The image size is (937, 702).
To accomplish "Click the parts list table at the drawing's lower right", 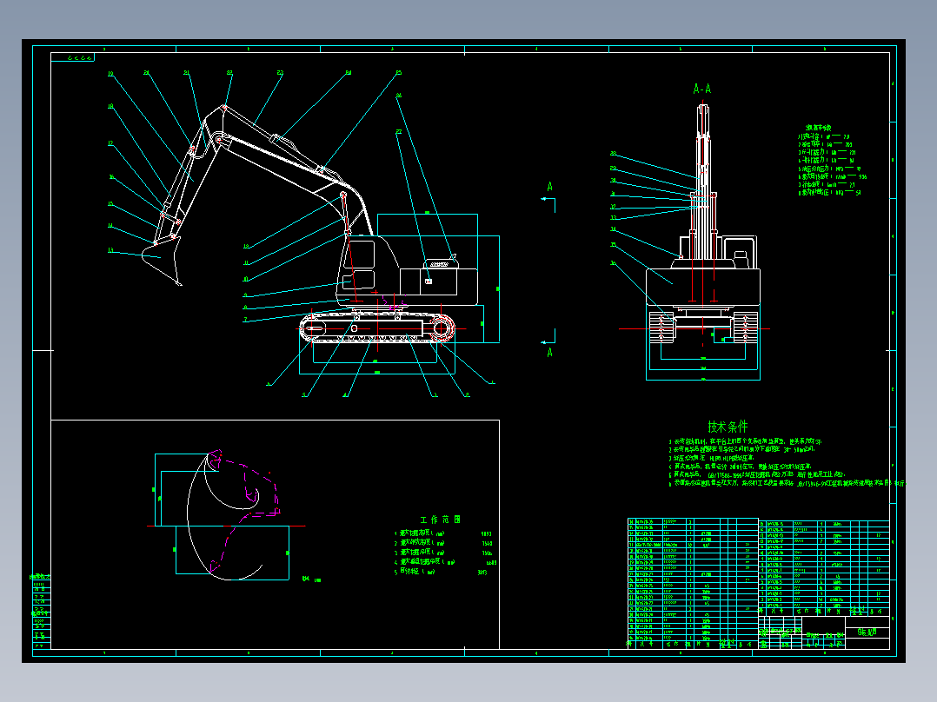I will [758, 583].
